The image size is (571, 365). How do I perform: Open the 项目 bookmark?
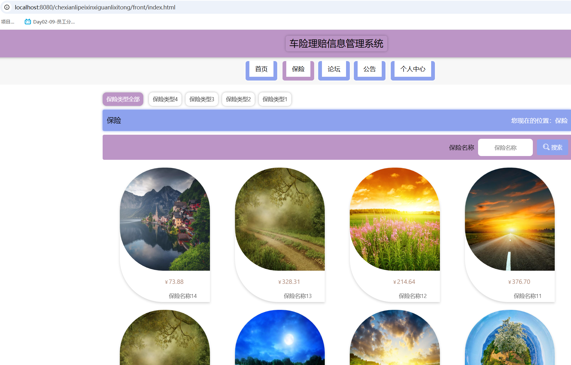pos(8,22)
